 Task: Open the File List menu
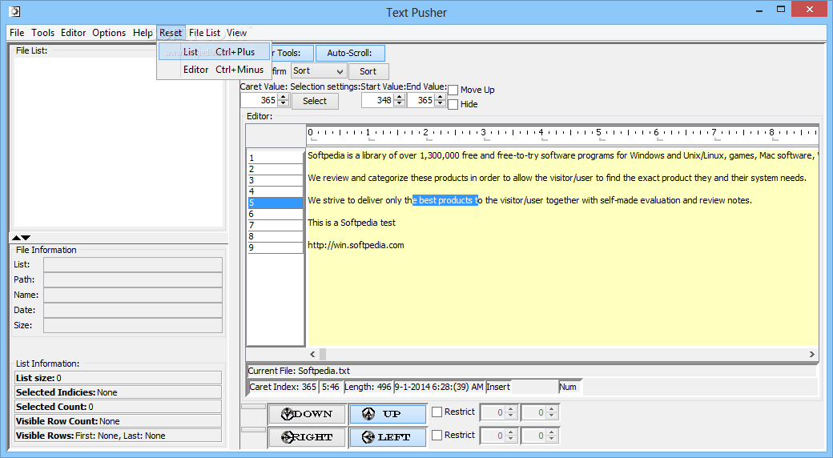point(204,32)
